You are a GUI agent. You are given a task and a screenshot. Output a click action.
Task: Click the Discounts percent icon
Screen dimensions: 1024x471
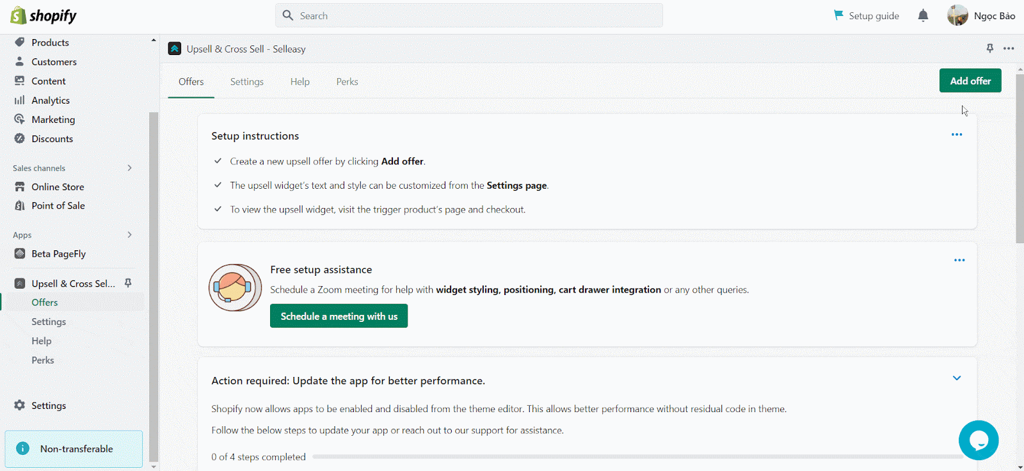tap(20, 138)
